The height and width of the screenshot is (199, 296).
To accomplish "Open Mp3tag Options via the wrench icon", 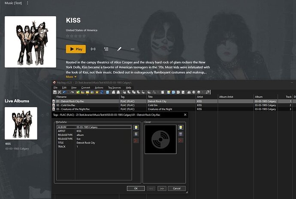I will coord(208,92).
